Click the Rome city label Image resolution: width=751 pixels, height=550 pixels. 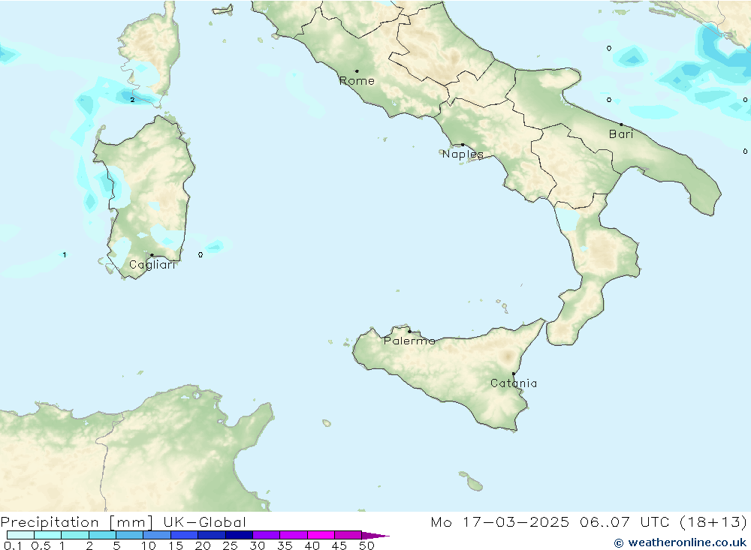pos(357,81)
